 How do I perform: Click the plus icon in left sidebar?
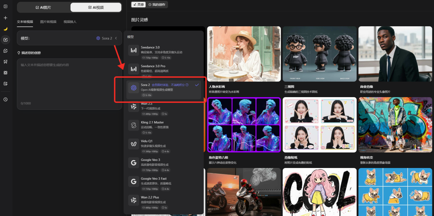(5, 18)
